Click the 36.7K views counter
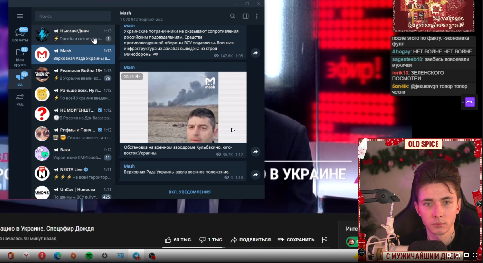The height and width of the screenshot is (263, 483). (225, 154)
